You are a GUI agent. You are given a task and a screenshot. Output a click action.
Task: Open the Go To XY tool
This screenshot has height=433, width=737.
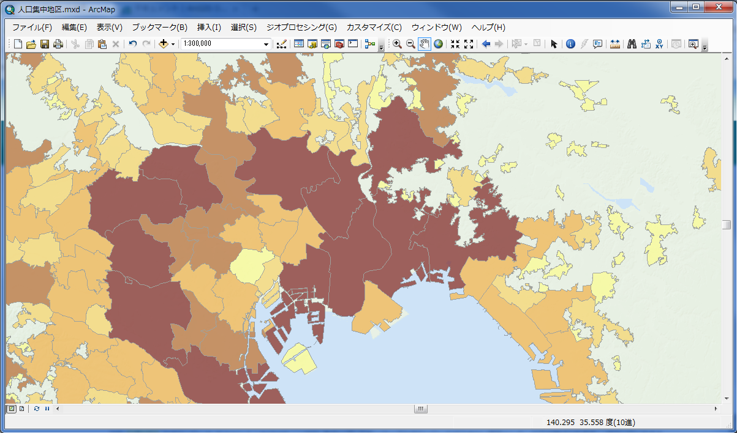pos(660,43)
